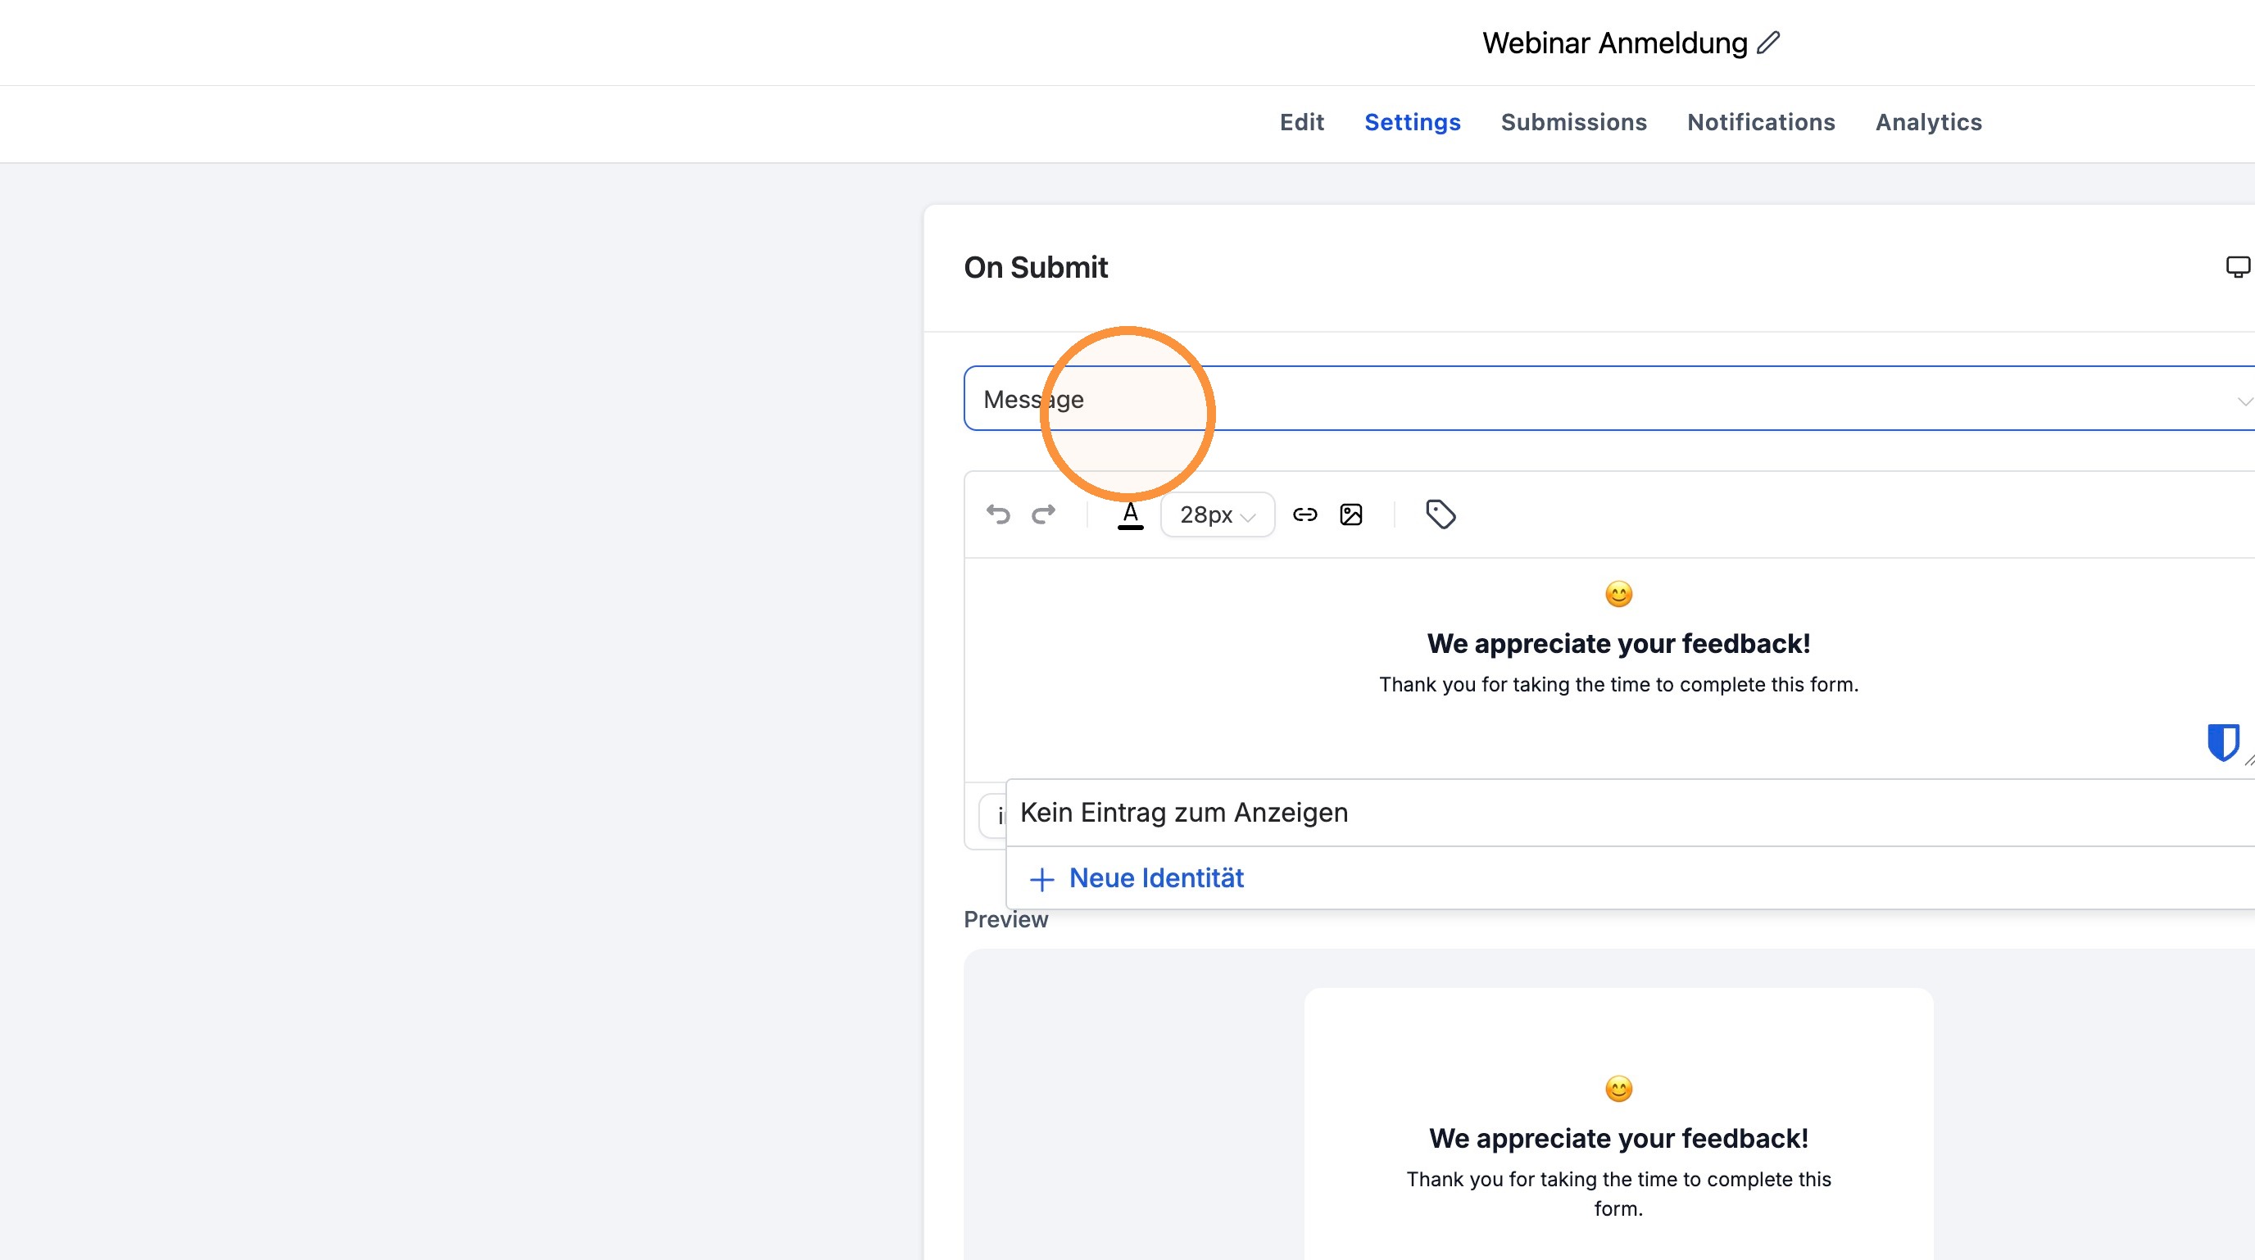Click the desktop monitor preview icon
This screenshot has height=1260, width=2255.
[2238, 267]
